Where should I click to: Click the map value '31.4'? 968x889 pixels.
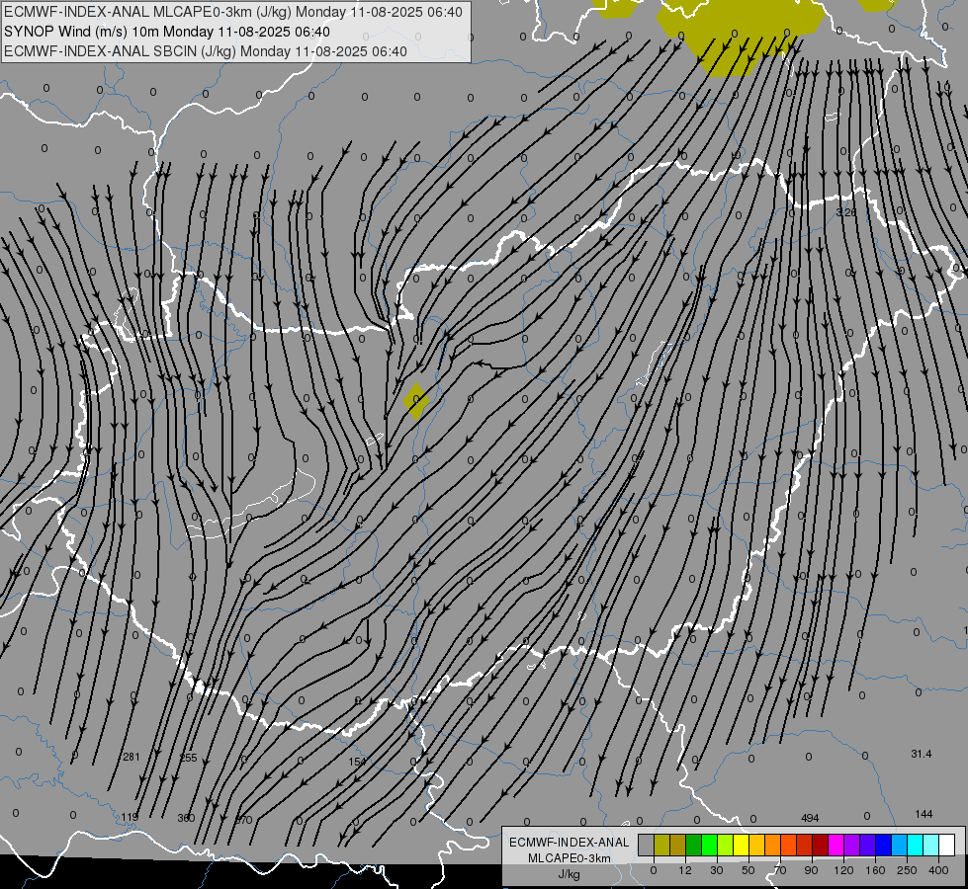(x=922, y=754)
